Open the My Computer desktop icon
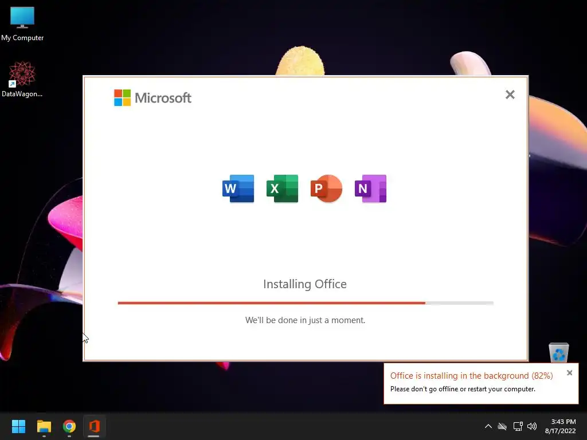This screenshot has height=440, width=587. (x=22, y=24)
